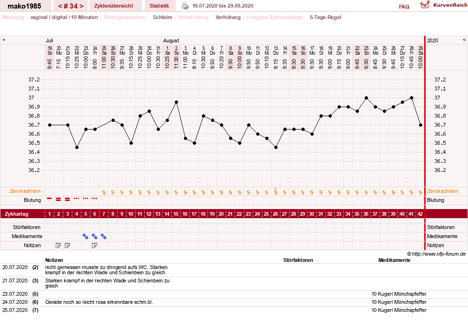Click the medication pill icon on day 5
Image resolution: width=468 pixels, height=330 pixels.
[86, 237]
